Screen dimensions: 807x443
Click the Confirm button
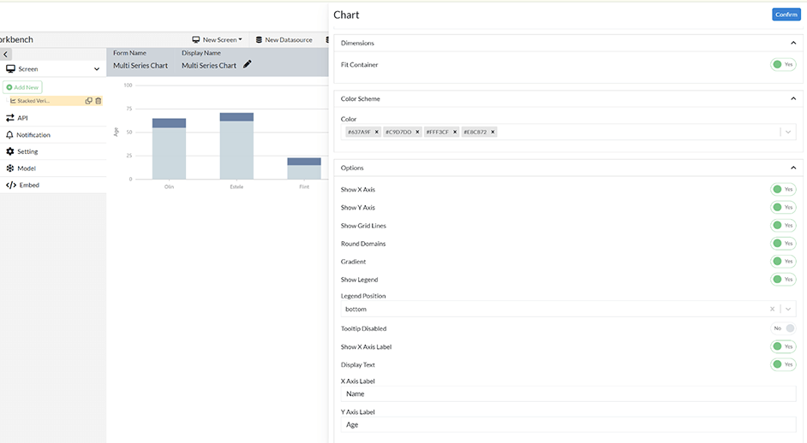pos(786,15)
